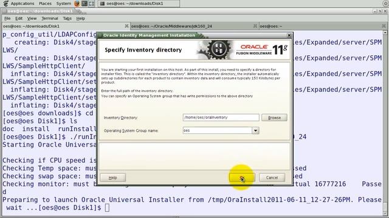Click the oes@oes taskbar window button
The width and height of the screenshot is (389, 218).
coord(139,4)
